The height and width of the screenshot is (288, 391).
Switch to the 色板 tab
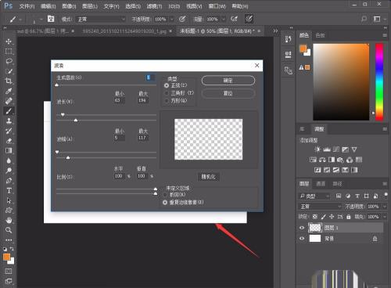(x=320, y=35)
